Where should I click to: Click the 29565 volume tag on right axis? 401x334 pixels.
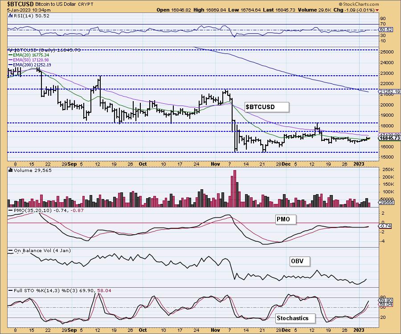pos(387,202)
